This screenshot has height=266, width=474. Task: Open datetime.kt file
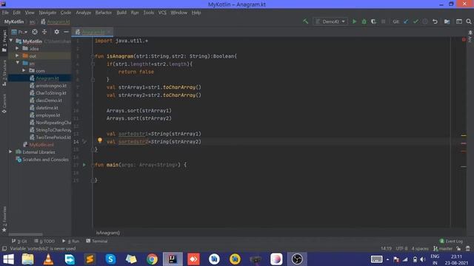point(47,108)
